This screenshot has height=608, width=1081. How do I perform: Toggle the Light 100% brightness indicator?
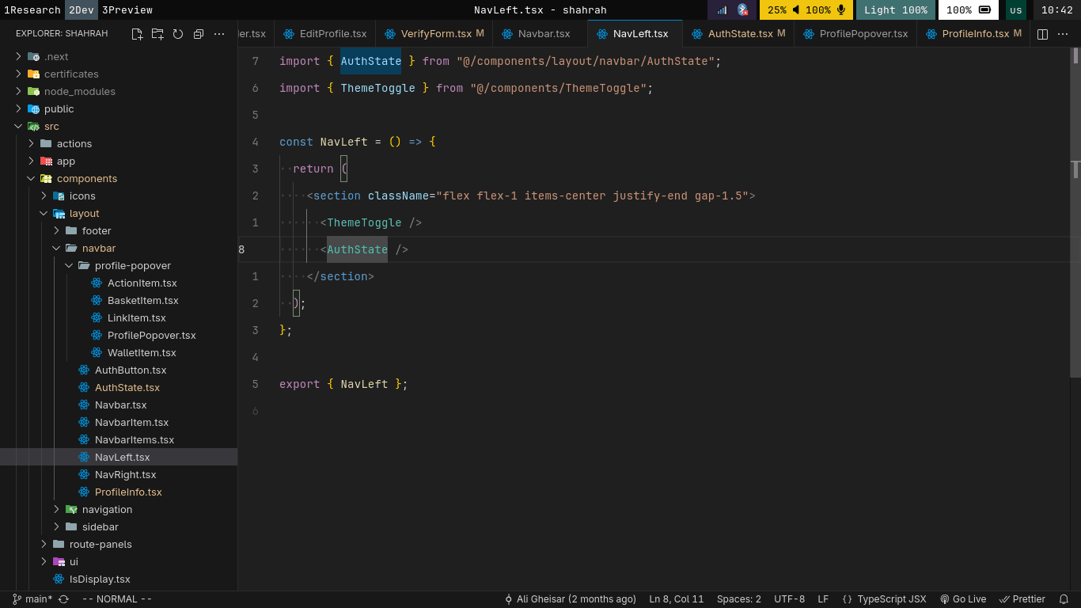tap(895, 10)
